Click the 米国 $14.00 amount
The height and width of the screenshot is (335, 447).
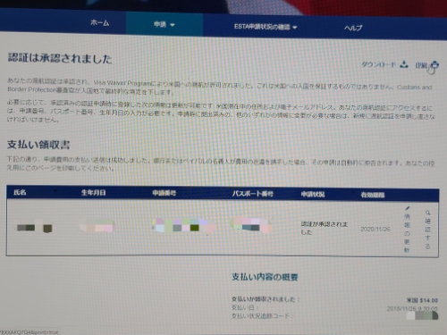coord(422,300)
